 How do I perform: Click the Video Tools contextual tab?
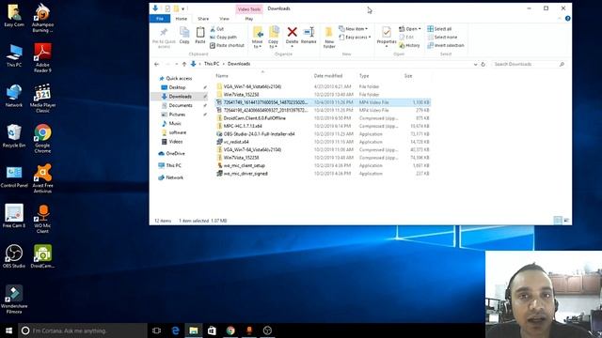(249, 8)
